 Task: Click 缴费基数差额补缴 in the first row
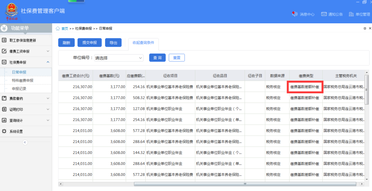305,87
